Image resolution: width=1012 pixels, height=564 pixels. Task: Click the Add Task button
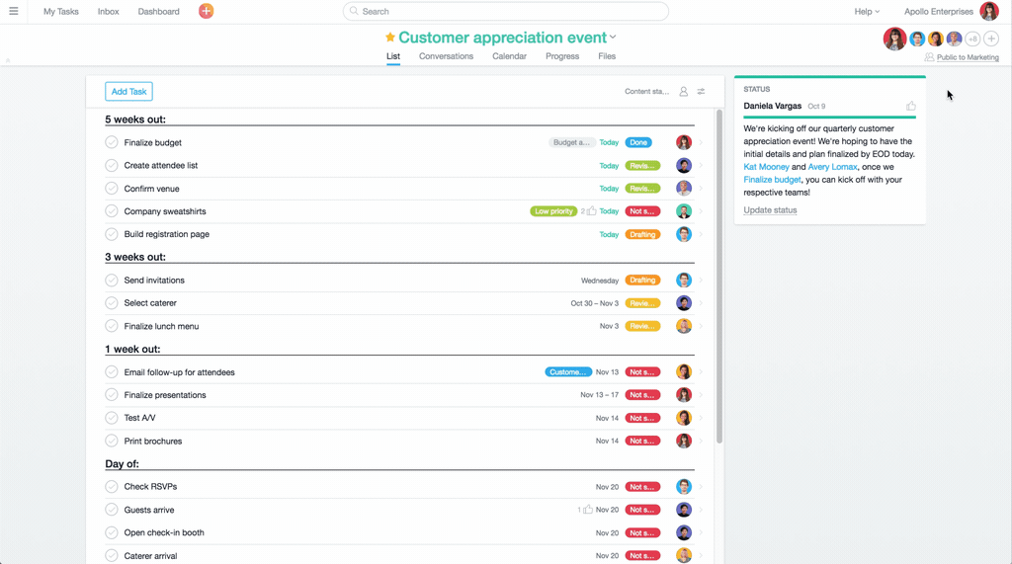pyautogui.click(x=128, y=92)
